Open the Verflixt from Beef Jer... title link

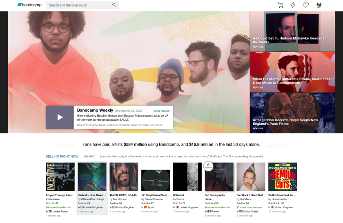click(282, 195)
